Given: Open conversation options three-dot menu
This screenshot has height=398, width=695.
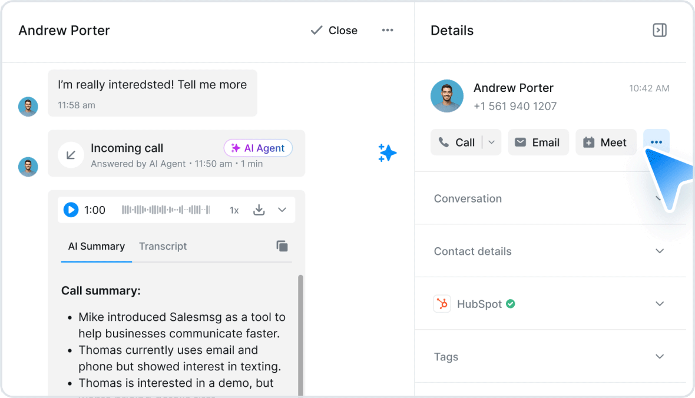Looking at the screenshot, I should [388, 30].
